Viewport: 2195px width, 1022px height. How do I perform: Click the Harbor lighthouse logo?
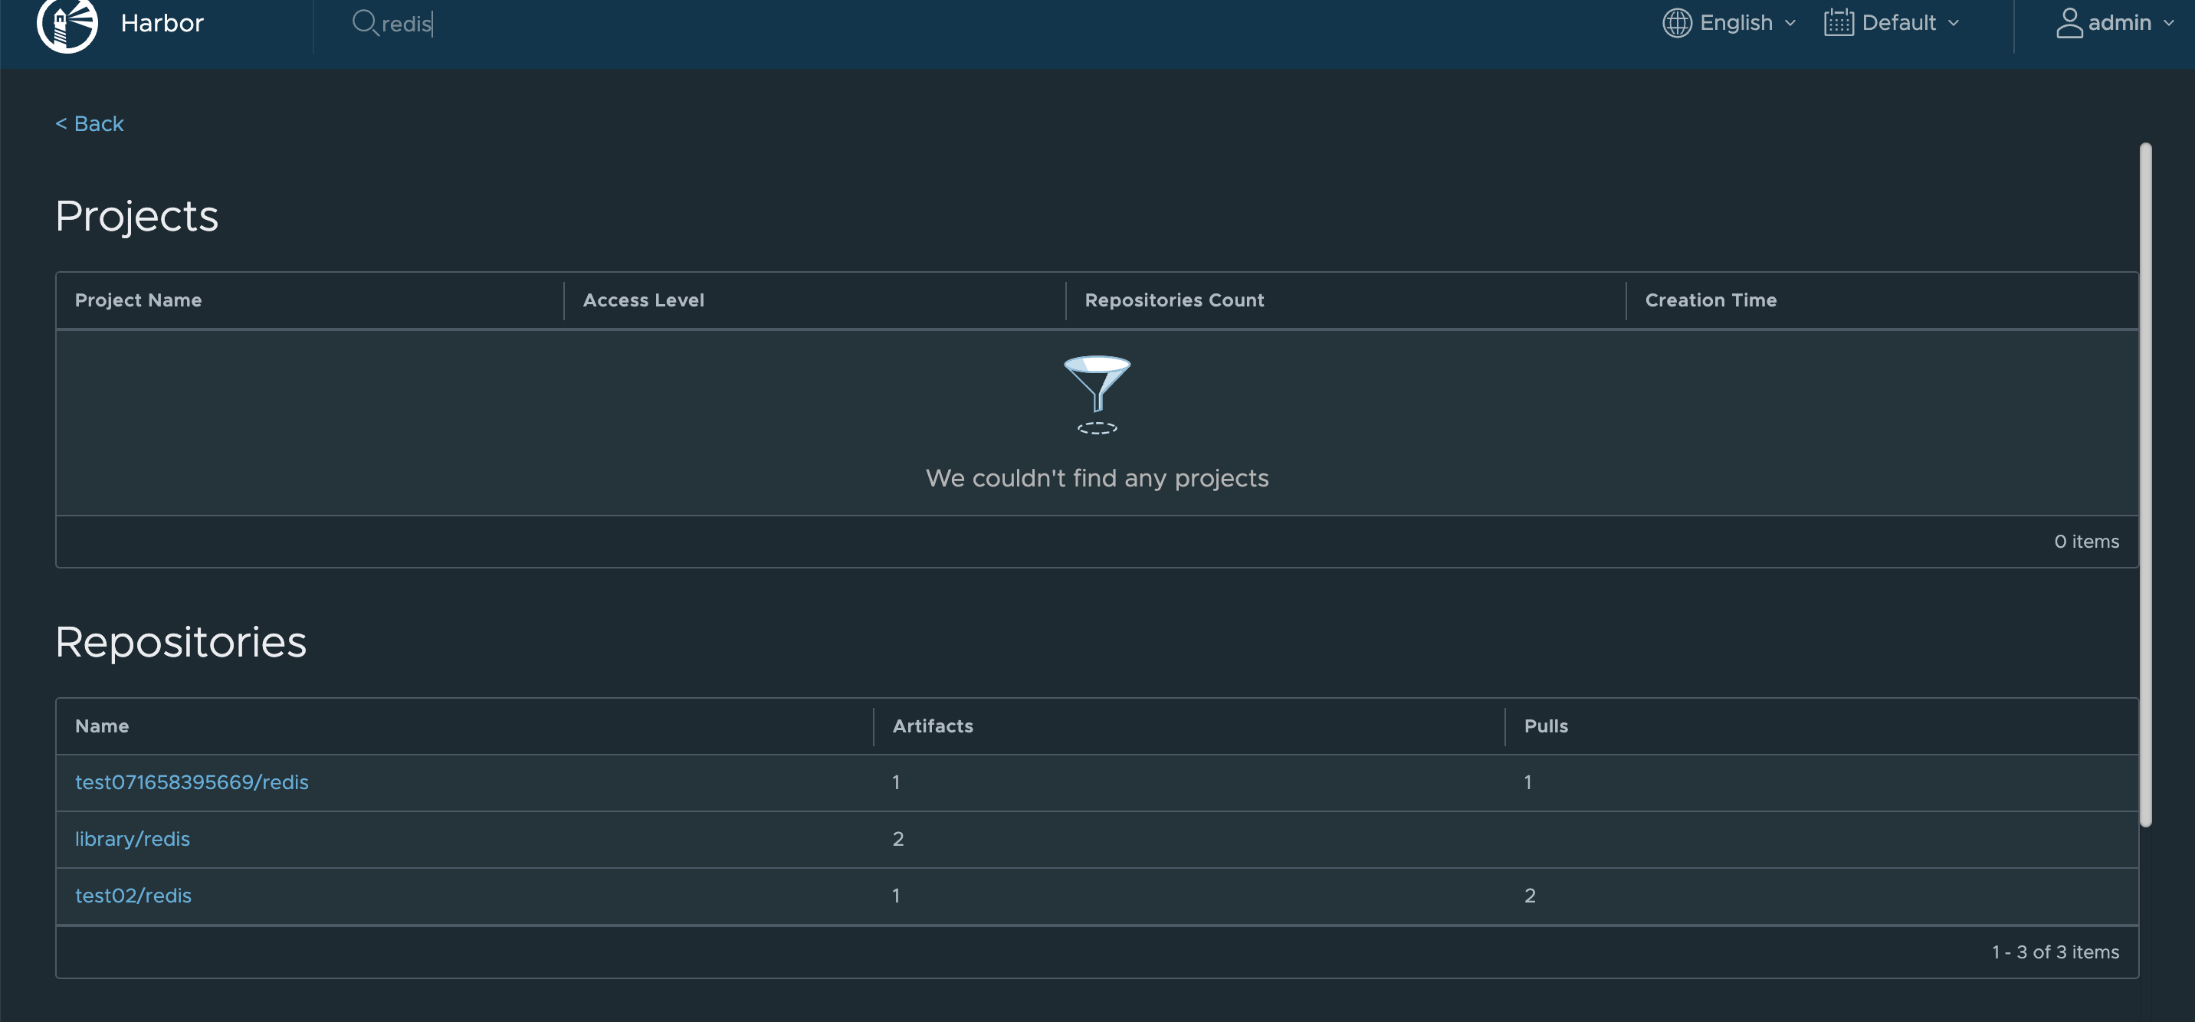68,23
